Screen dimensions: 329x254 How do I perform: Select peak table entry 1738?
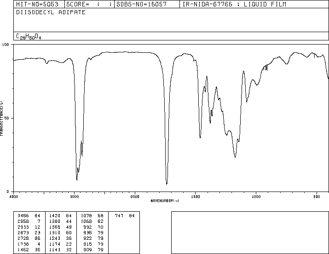(x=23, y=244)
